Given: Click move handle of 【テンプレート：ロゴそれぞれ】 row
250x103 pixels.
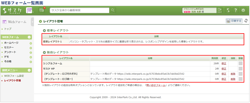Looking at the screenshot, I should [241, 74].
